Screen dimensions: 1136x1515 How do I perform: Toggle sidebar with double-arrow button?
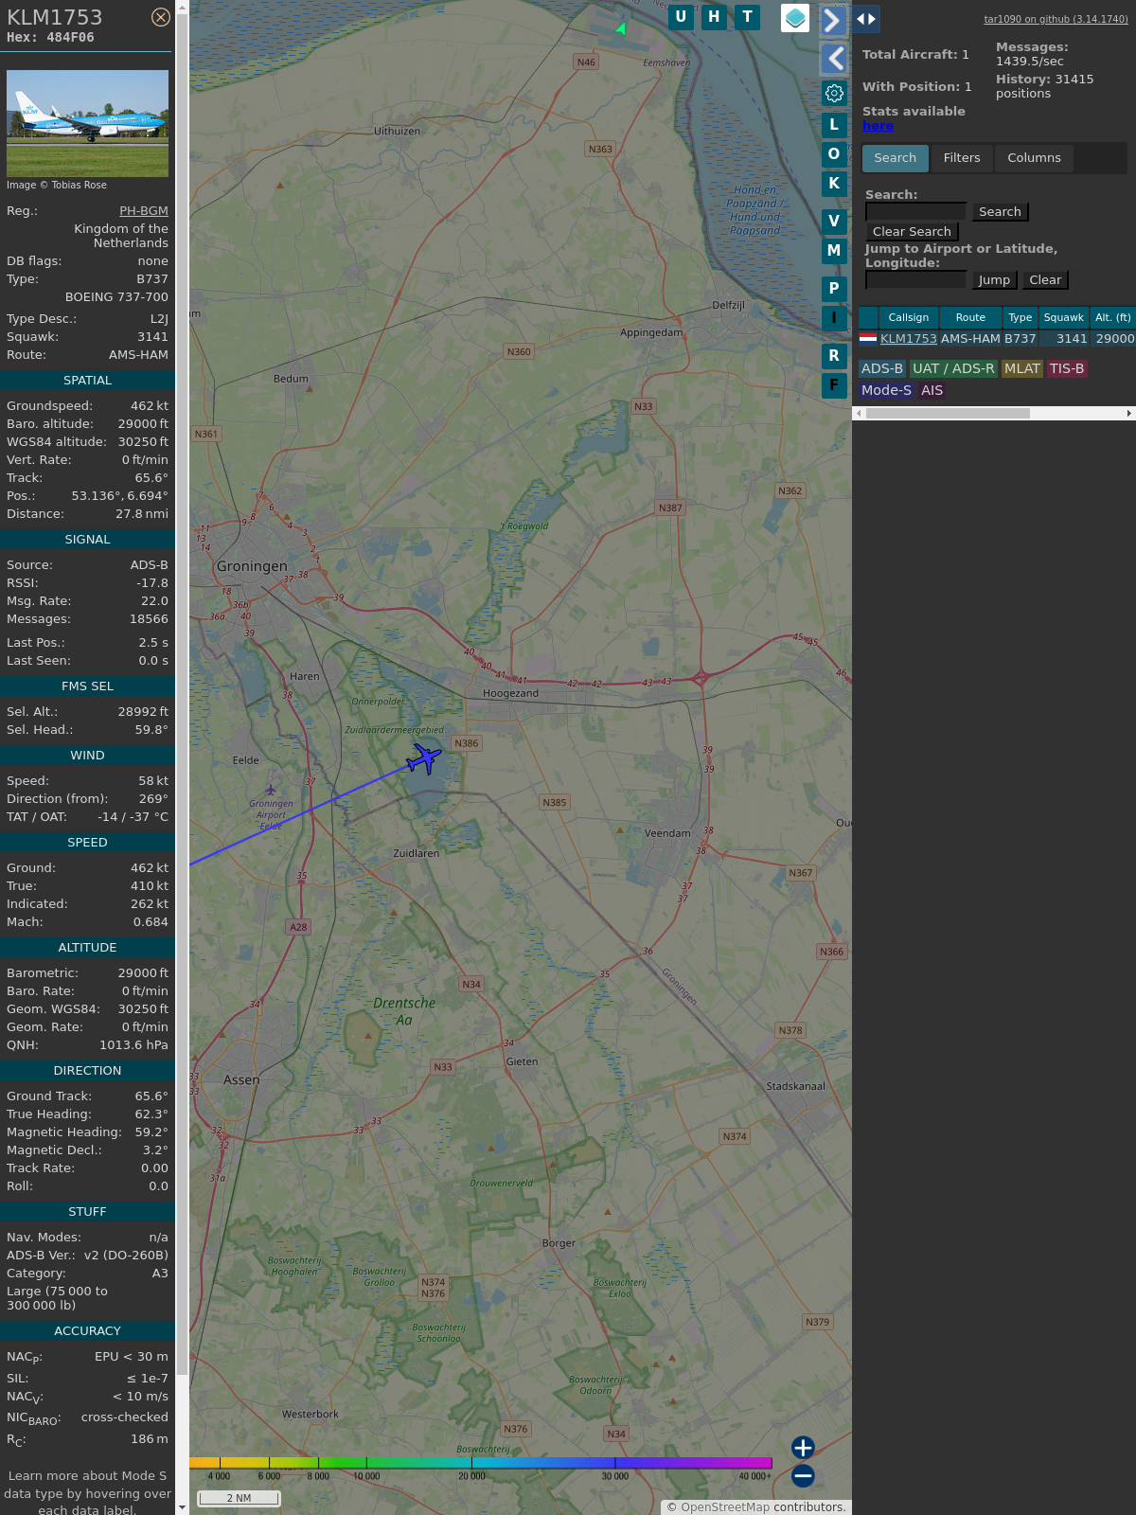[865, 18]
